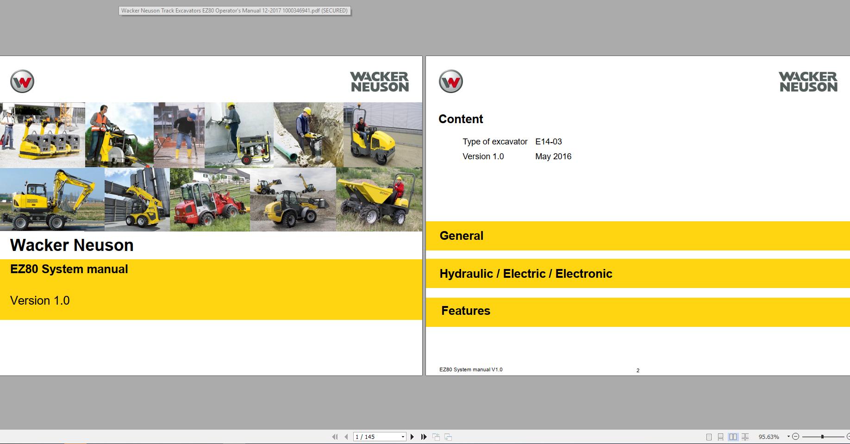Click the red wheel loader photo
Image resolution: width=850 pixels, height=444 pixels.
coord(210,200)
